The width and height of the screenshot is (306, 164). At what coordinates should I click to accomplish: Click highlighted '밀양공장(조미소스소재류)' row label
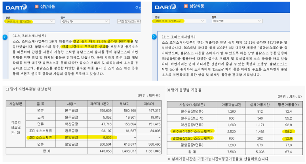tap(192, 138)
